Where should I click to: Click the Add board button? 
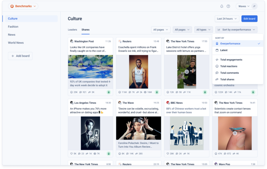pyautogui.click(x=20, y=56)
